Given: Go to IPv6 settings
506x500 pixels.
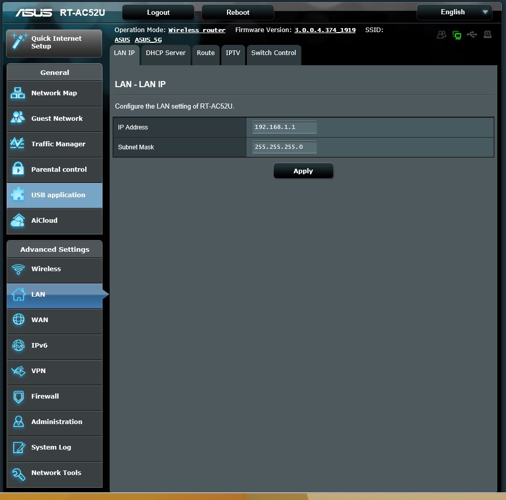Looking at the screenshot, I should (x=55, y=347).
